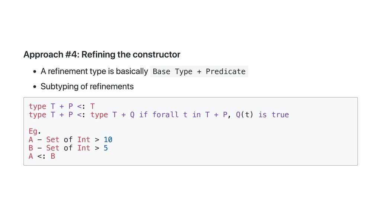The width and height of the screenshot is (381, 214).
Task: Click the first code line "type T + P <: T"
Action: pos(62,106)
